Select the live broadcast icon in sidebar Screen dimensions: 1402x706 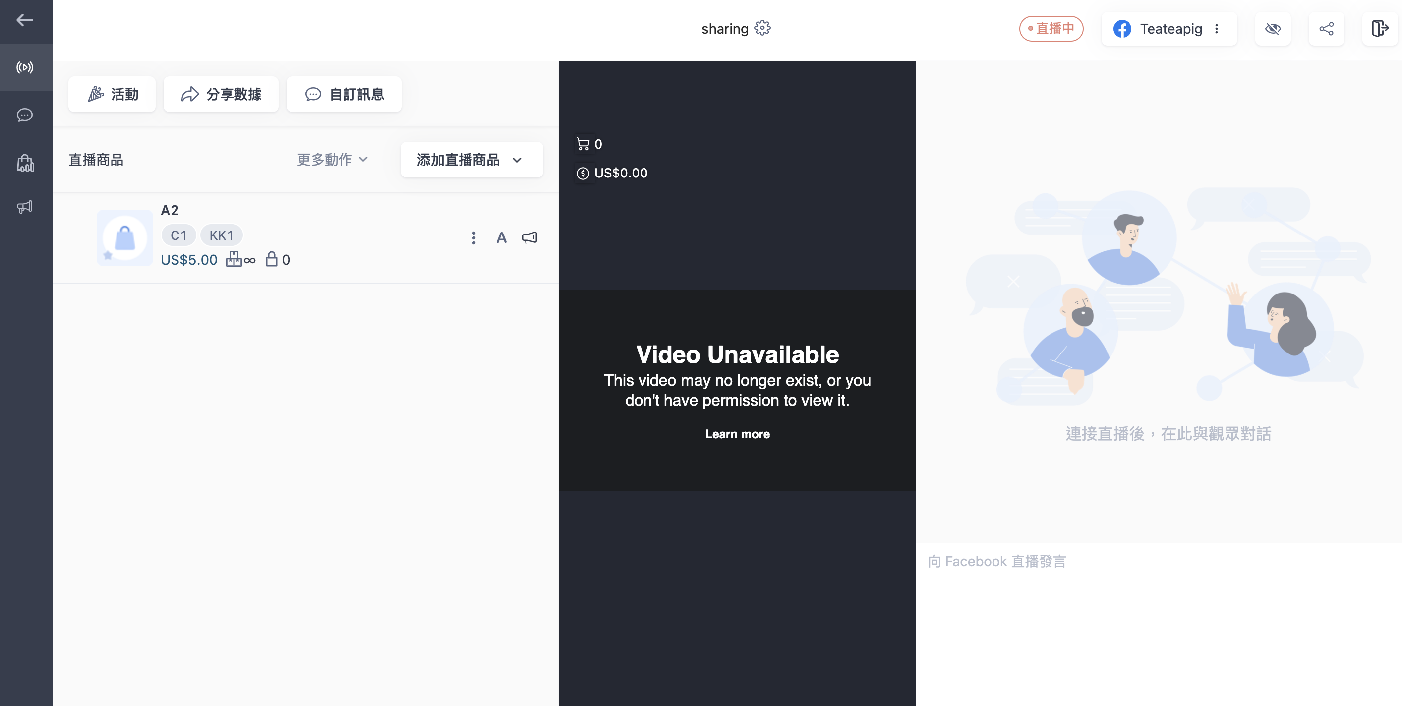25,67
